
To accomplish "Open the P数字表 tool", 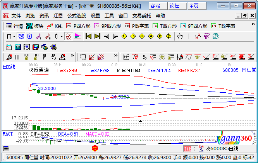I will pyautogui.click(x=137, y=26).
